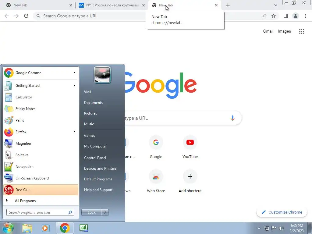
Task: Expand Getting Started submenu arrow
Action: (x=74, y=86)
